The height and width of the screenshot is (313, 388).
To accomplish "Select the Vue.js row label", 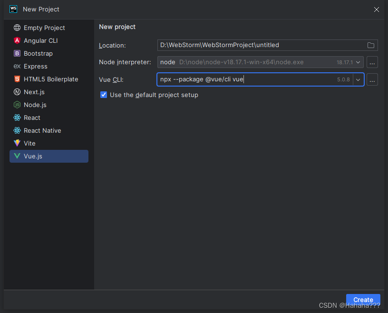I will (33, 156).
